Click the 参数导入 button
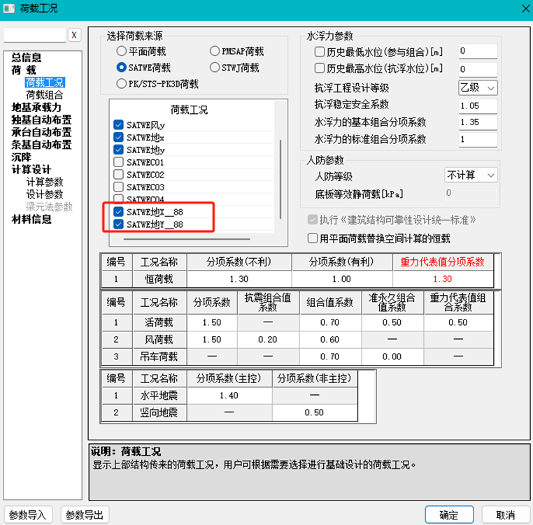 pos(28,515)
